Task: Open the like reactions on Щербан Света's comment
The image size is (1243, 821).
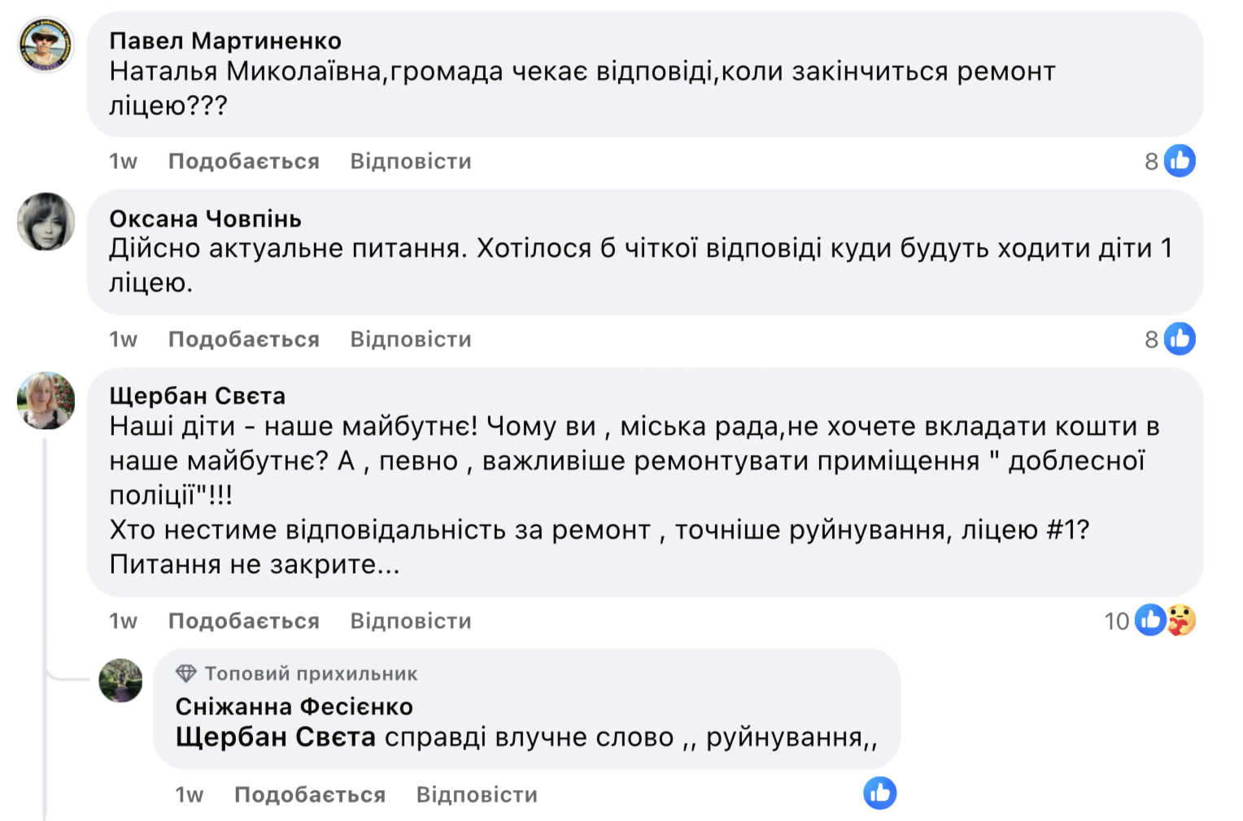Action: 1150,620
